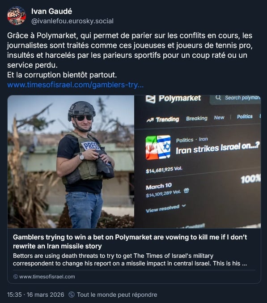
Task: View the press journalist photo
Action: click(71, 162)
